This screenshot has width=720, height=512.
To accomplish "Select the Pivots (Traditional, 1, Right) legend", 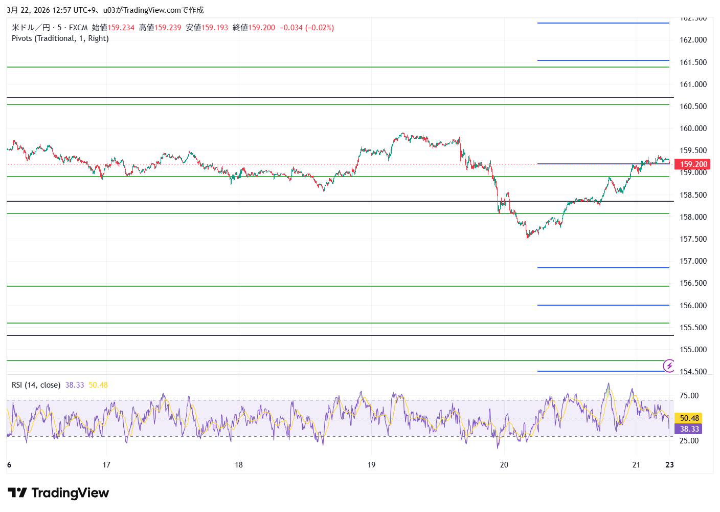I will coord(60,38).
